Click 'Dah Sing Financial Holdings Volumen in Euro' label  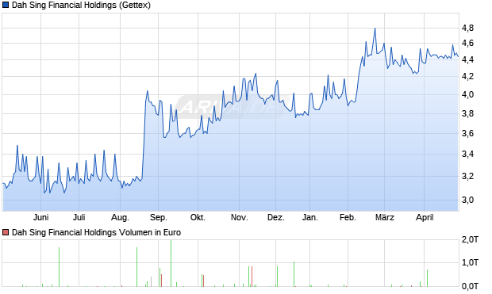coord(96,232)
